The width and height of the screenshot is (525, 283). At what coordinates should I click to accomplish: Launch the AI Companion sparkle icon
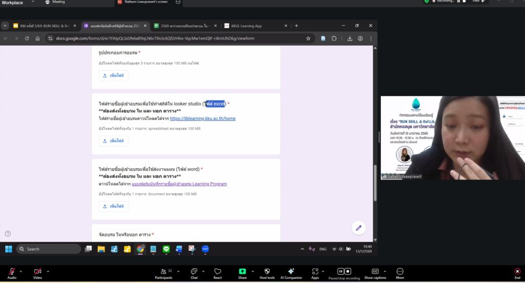(x=291, y=271)
